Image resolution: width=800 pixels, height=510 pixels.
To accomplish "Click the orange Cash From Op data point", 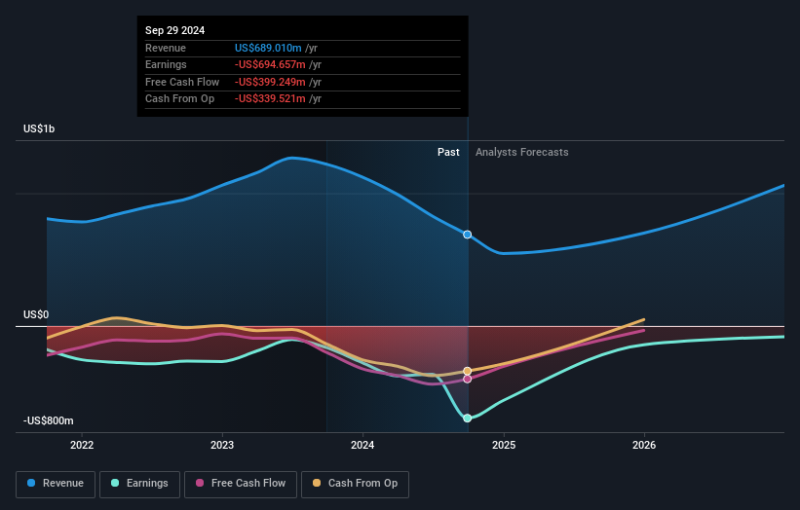I will point(468,371).
